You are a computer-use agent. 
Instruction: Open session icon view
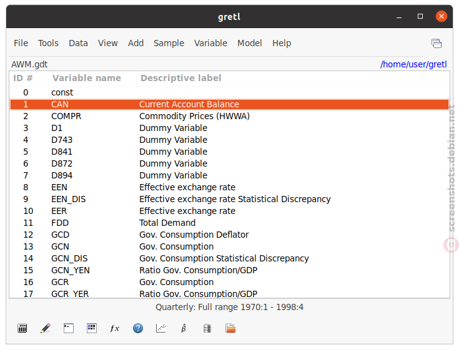click(x=92, y=328)
